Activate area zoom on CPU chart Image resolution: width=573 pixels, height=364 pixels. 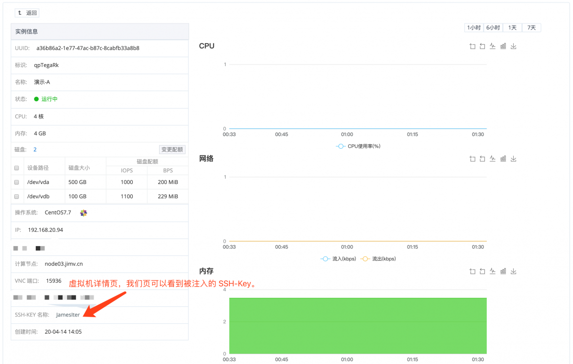[x=472, y=46]
